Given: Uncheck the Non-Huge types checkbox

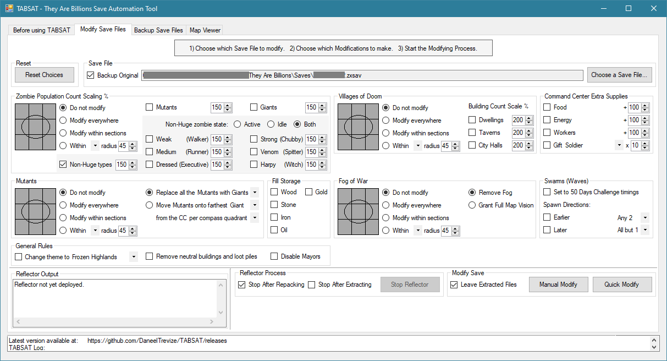Looking at the screenshot, I should pyautogui.click(x=85, y=165).
